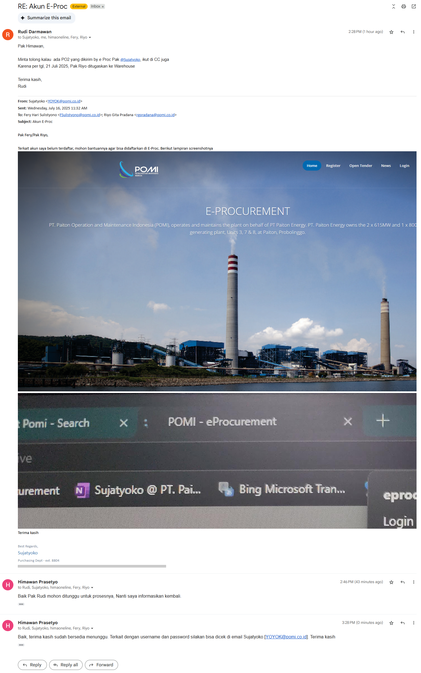Screen dimensions: 421x673
Task: Expand recipient details for Rudi's message
Action: coord(90,38)
